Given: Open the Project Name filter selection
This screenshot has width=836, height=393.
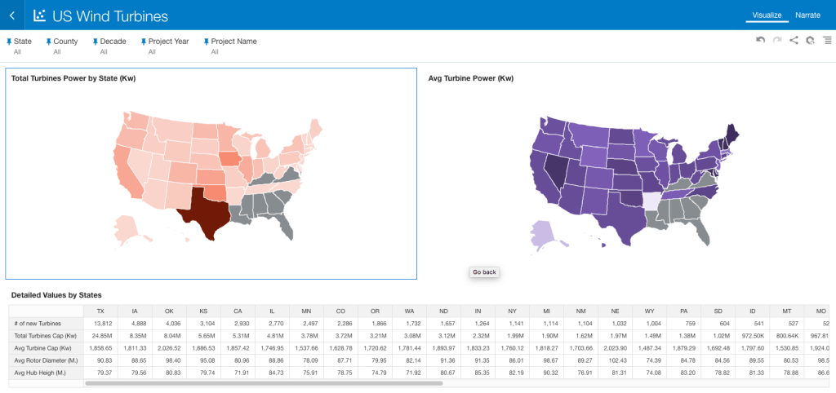Looking at the screenshot, I should [x=215, y=51].
